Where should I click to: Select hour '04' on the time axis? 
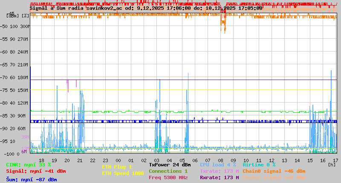[169, 160]
